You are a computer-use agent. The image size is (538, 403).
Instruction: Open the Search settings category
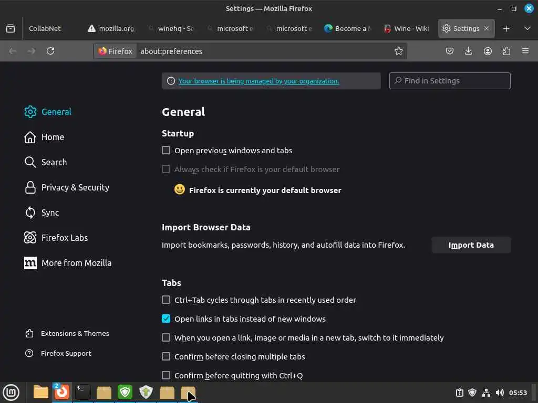[45, 162]
